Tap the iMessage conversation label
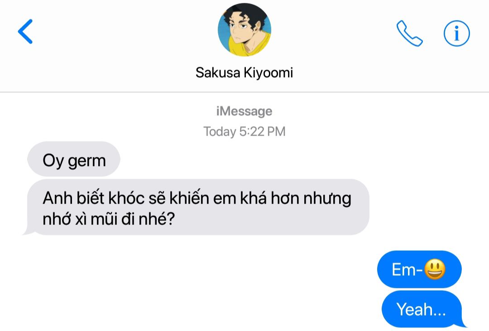 pos(244,111)
